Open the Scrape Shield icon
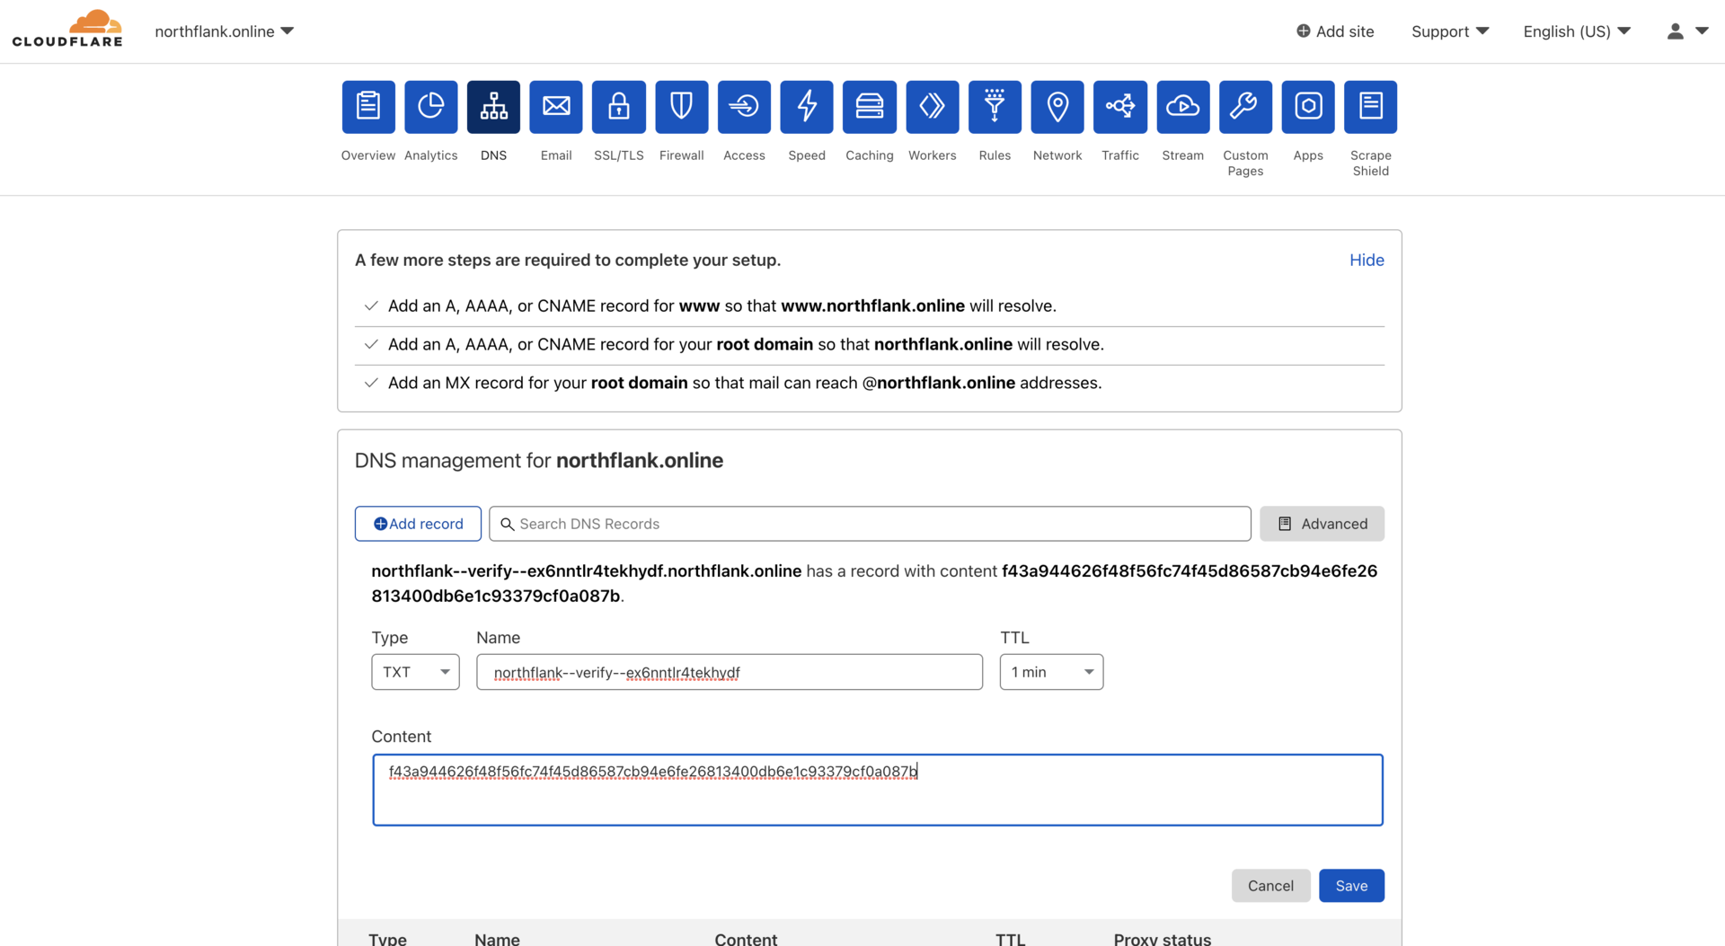The image size is (1725, 946). click(x=1371, y=107)
